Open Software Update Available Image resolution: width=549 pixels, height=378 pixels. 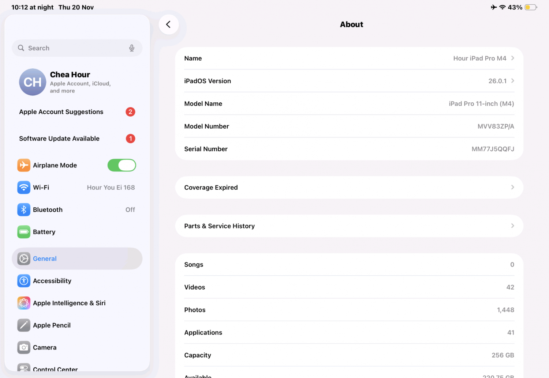pyautogui.click(x=59, y=139)
